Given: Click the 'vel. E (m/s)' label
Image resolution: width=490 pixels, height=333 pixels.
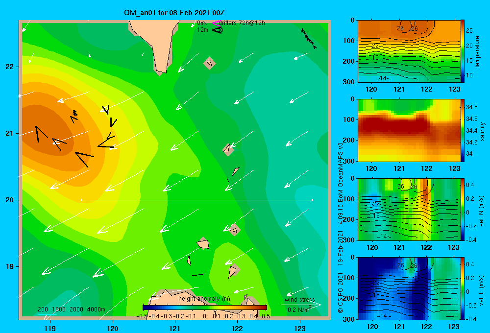Looking at the screenshot, I should (x=482, y=290).
